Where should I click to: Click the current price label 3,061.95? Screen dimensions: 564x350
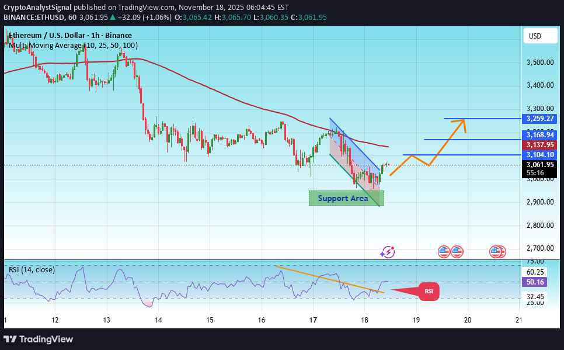pyautogui.click(x=538, y=165)
